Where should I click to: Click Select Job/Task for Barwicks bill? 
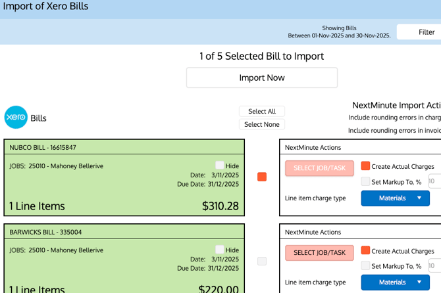(319, 252)
